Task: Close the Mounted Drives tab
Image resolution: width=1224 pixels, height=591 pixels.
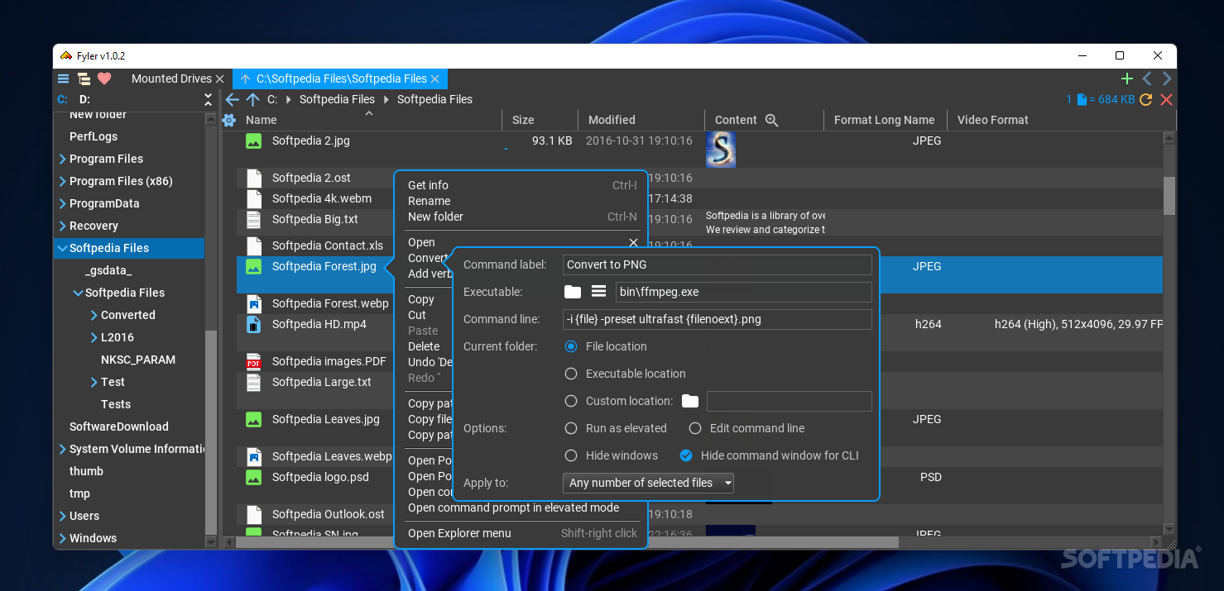Action: click(219, 79)
